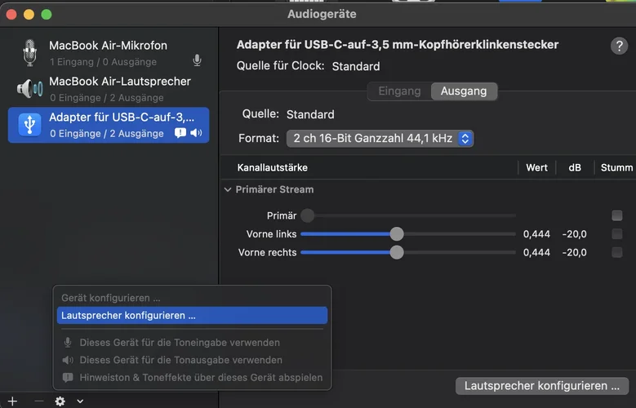Toggle the Primär mute checkbox

tap(617, 215)
